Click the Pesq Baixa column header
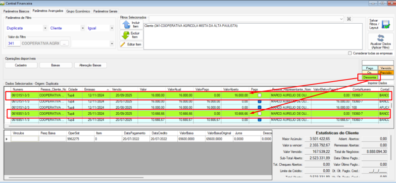The width and height of the screenshot is (396, 183). (x=52, y=133)
